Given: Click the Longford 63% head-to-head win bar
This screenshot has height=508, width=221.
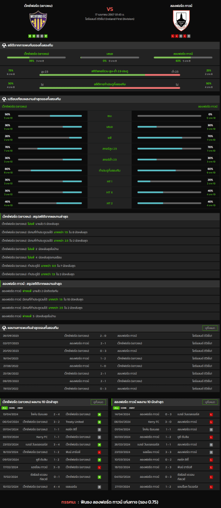Looking at the screenshot, I should [183, 58].
